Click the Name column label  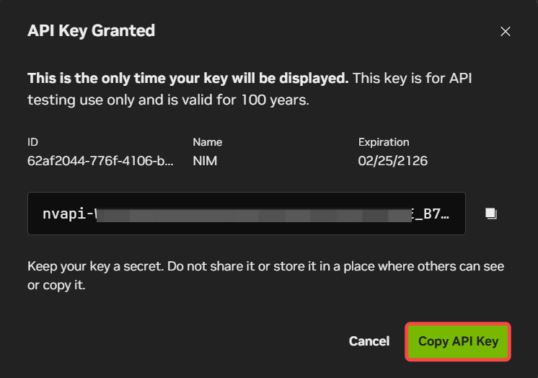click(207, 142)
